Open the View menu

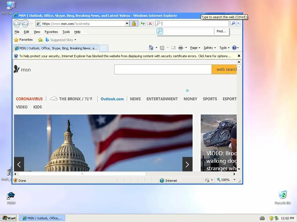(x=37, y=32)
